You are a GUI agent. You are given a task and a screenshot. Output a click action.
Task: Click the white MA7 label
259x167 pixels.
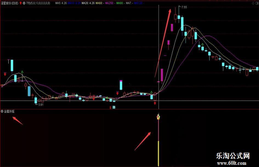pos(129,3)
